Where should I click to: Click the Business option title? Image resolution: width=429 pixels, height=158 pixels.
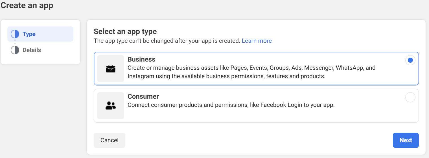point(141,59)
